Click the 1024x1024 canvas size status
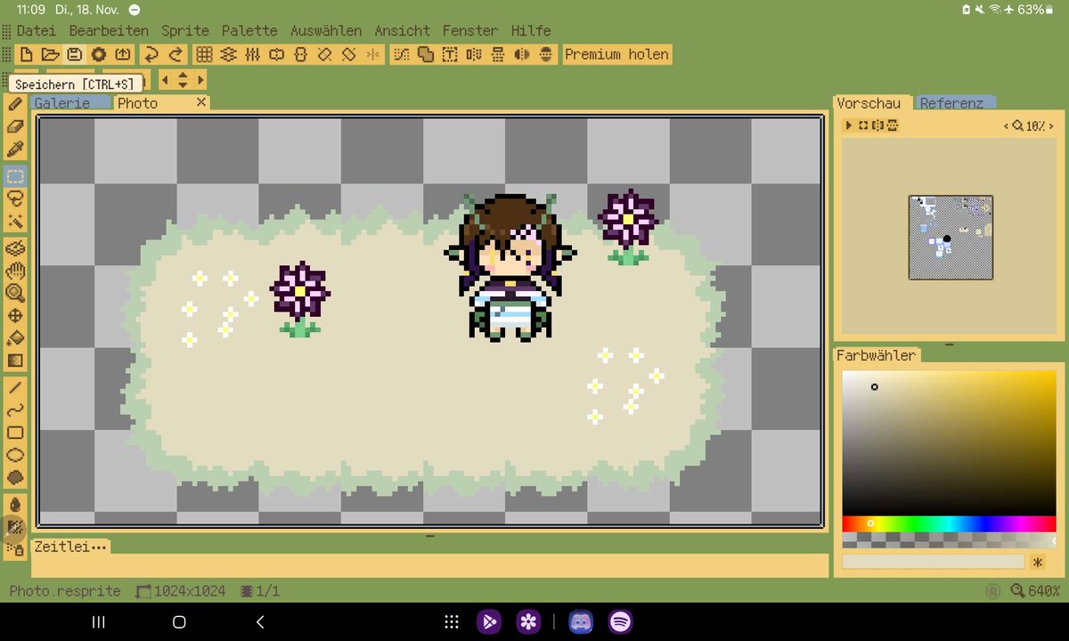This screenshot has height=641, width=1069. pyautogui.click(x=181, y=591)
